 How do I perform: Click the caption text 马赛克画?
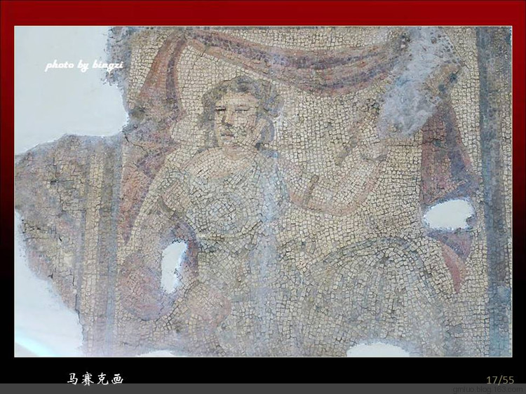[95, 379]
